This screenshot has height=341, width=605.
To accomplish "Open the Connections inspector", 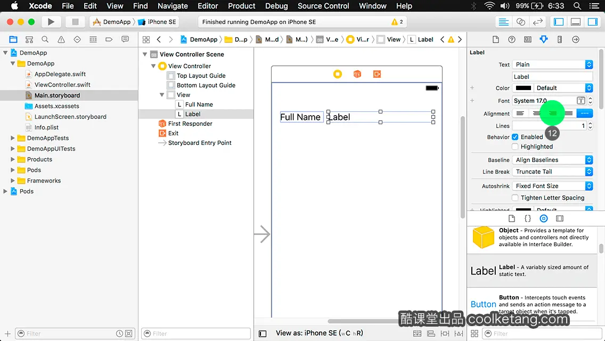I will (x=576, y=39).
